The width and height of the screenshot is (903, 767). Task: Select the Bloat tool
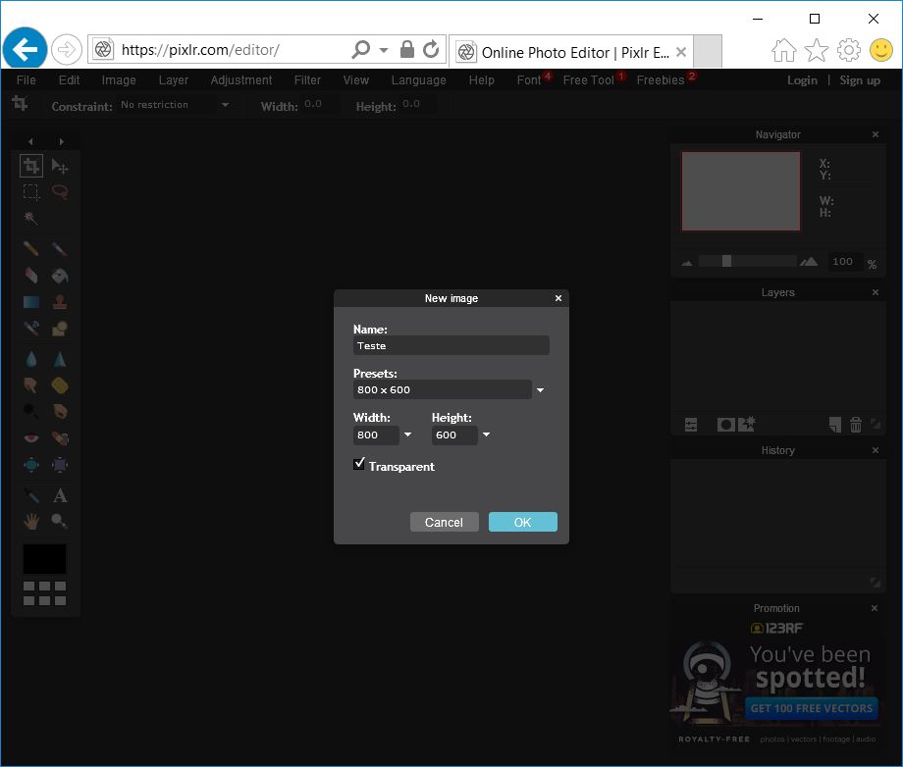tap(31, 465)
